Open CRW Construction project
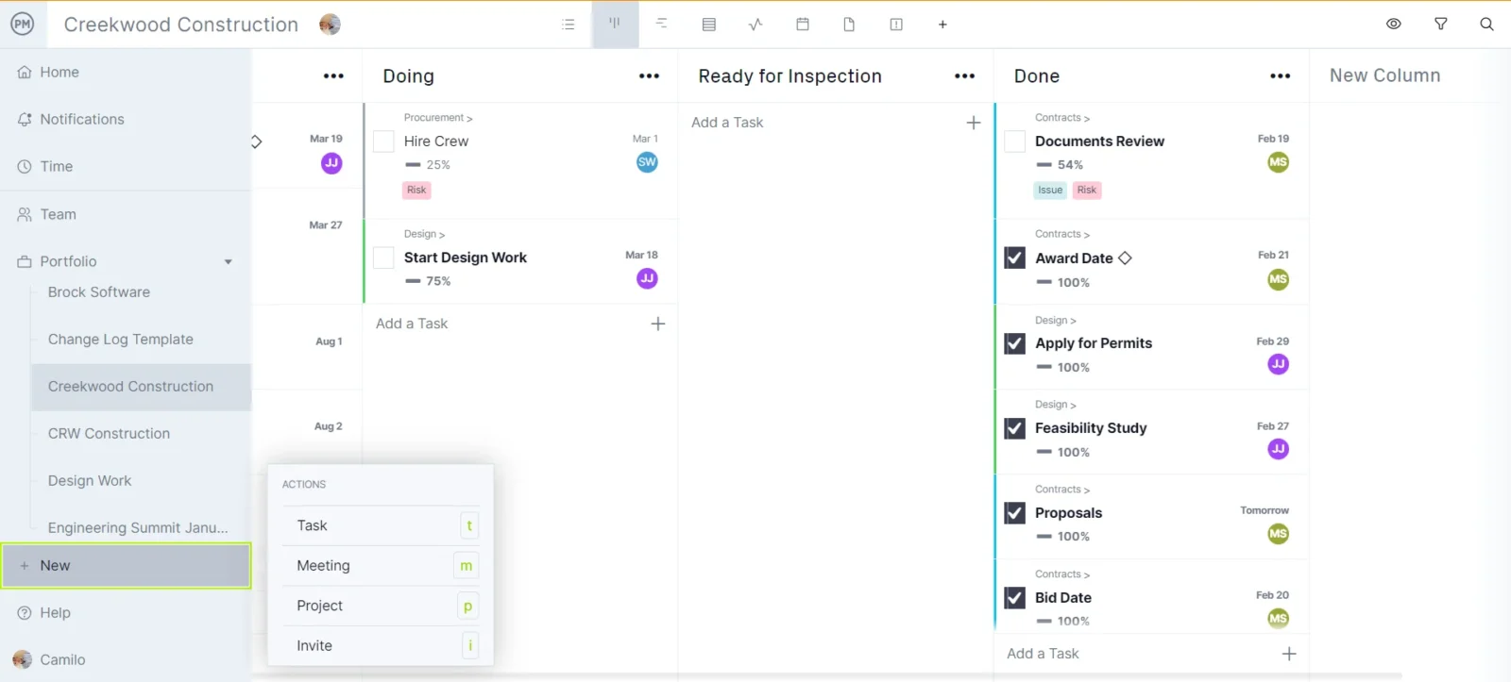Image resolution: width=1511 pixels, height=682 pixels. click(x=109, y=434)
